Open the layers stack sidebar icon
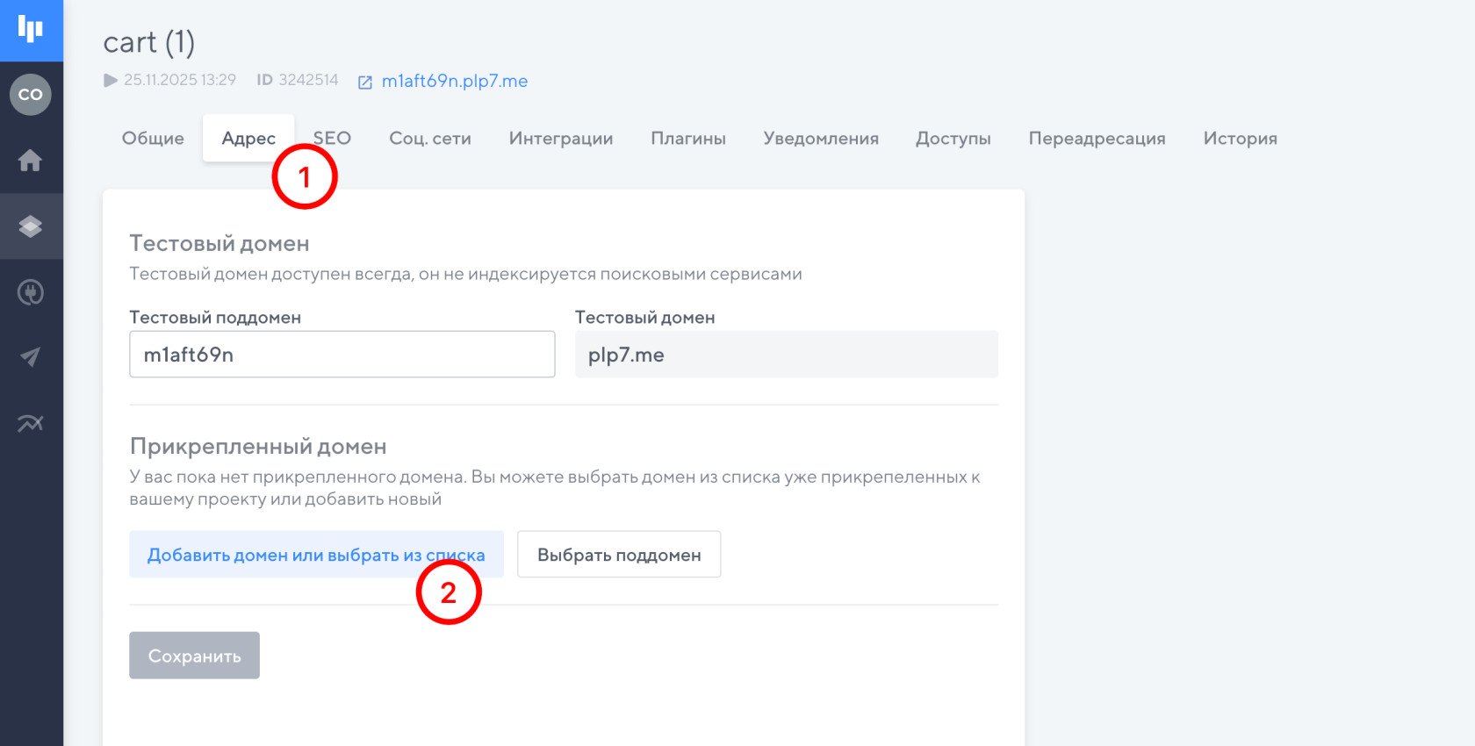The height and width of the screenshot is (746, 1475). [x=31, y=226]
